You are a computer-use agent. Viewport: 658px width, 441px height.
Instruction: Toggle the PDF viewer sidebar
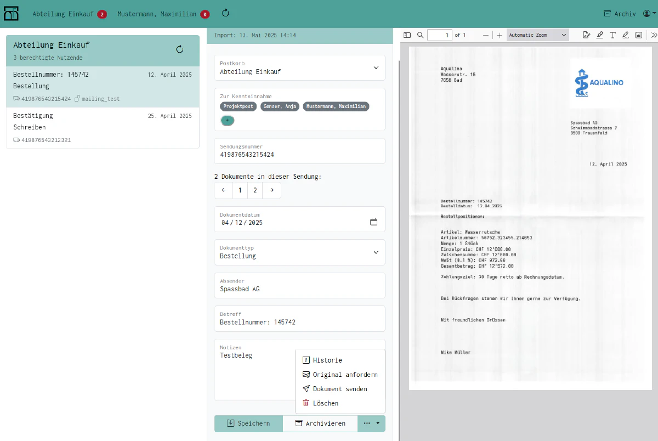[407, 35]
